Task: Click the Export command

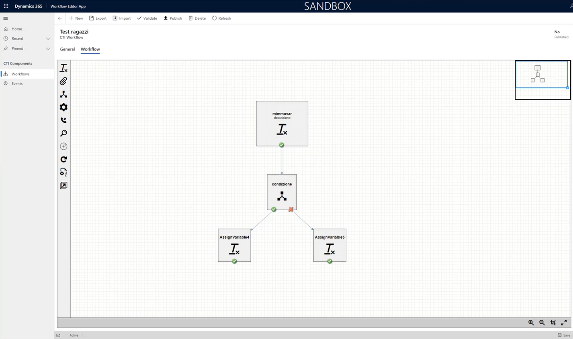Action: tap(98, 18)
